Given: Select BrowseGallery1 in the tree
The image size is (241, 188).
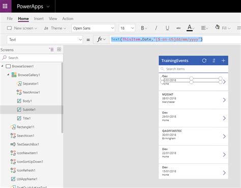Looking at the screenshot, I should pyautogui.click(x=29, y=75).
